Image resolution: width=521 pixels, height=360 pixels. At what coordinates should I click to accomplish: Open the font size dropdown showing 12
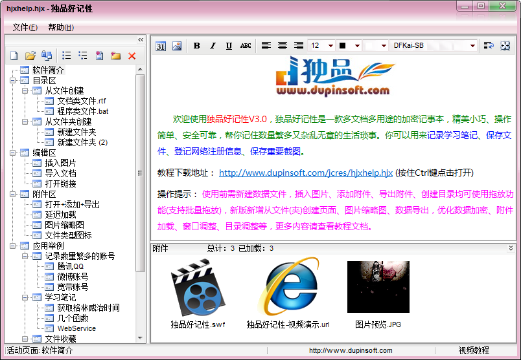point(330,46)
